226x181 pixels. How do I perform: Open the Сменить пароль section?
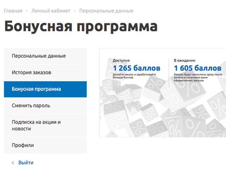[45, 106]
